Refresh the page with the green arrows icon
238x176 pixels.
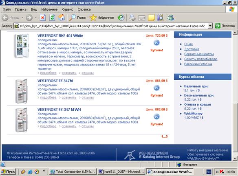(52, 18)
